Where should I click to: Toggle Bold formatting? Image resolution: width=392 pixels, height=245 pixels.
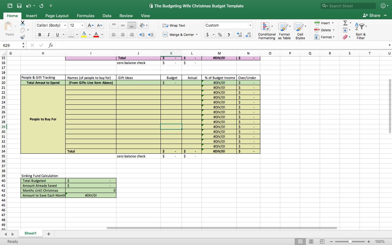pyautogui.click(x=40, y=35)
